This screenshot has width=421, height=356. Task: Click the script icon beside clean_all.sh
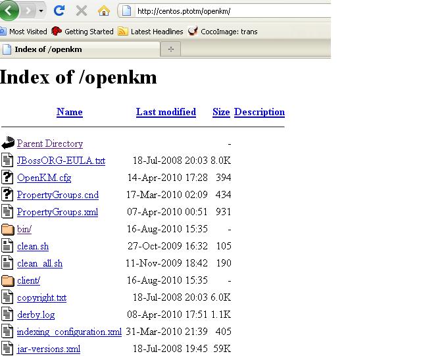(x=7, y=263)
